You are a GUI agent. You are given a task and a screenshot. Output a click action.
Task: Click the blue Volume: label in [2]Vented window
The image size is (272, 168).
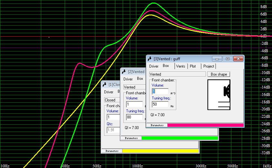(x=132, y=98)
